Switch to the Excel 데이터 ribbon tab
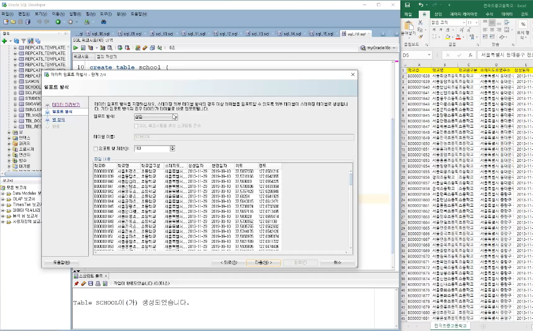Image resolution: width=533 pixels, height=331 pixels. 507,14
